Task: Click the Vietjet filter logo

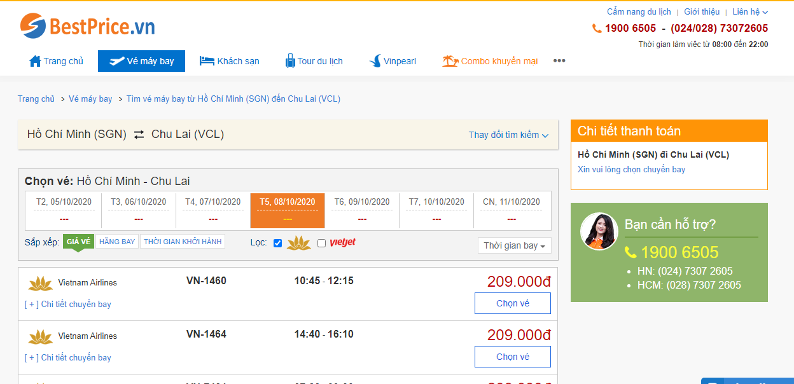Action: coord(342,243)
